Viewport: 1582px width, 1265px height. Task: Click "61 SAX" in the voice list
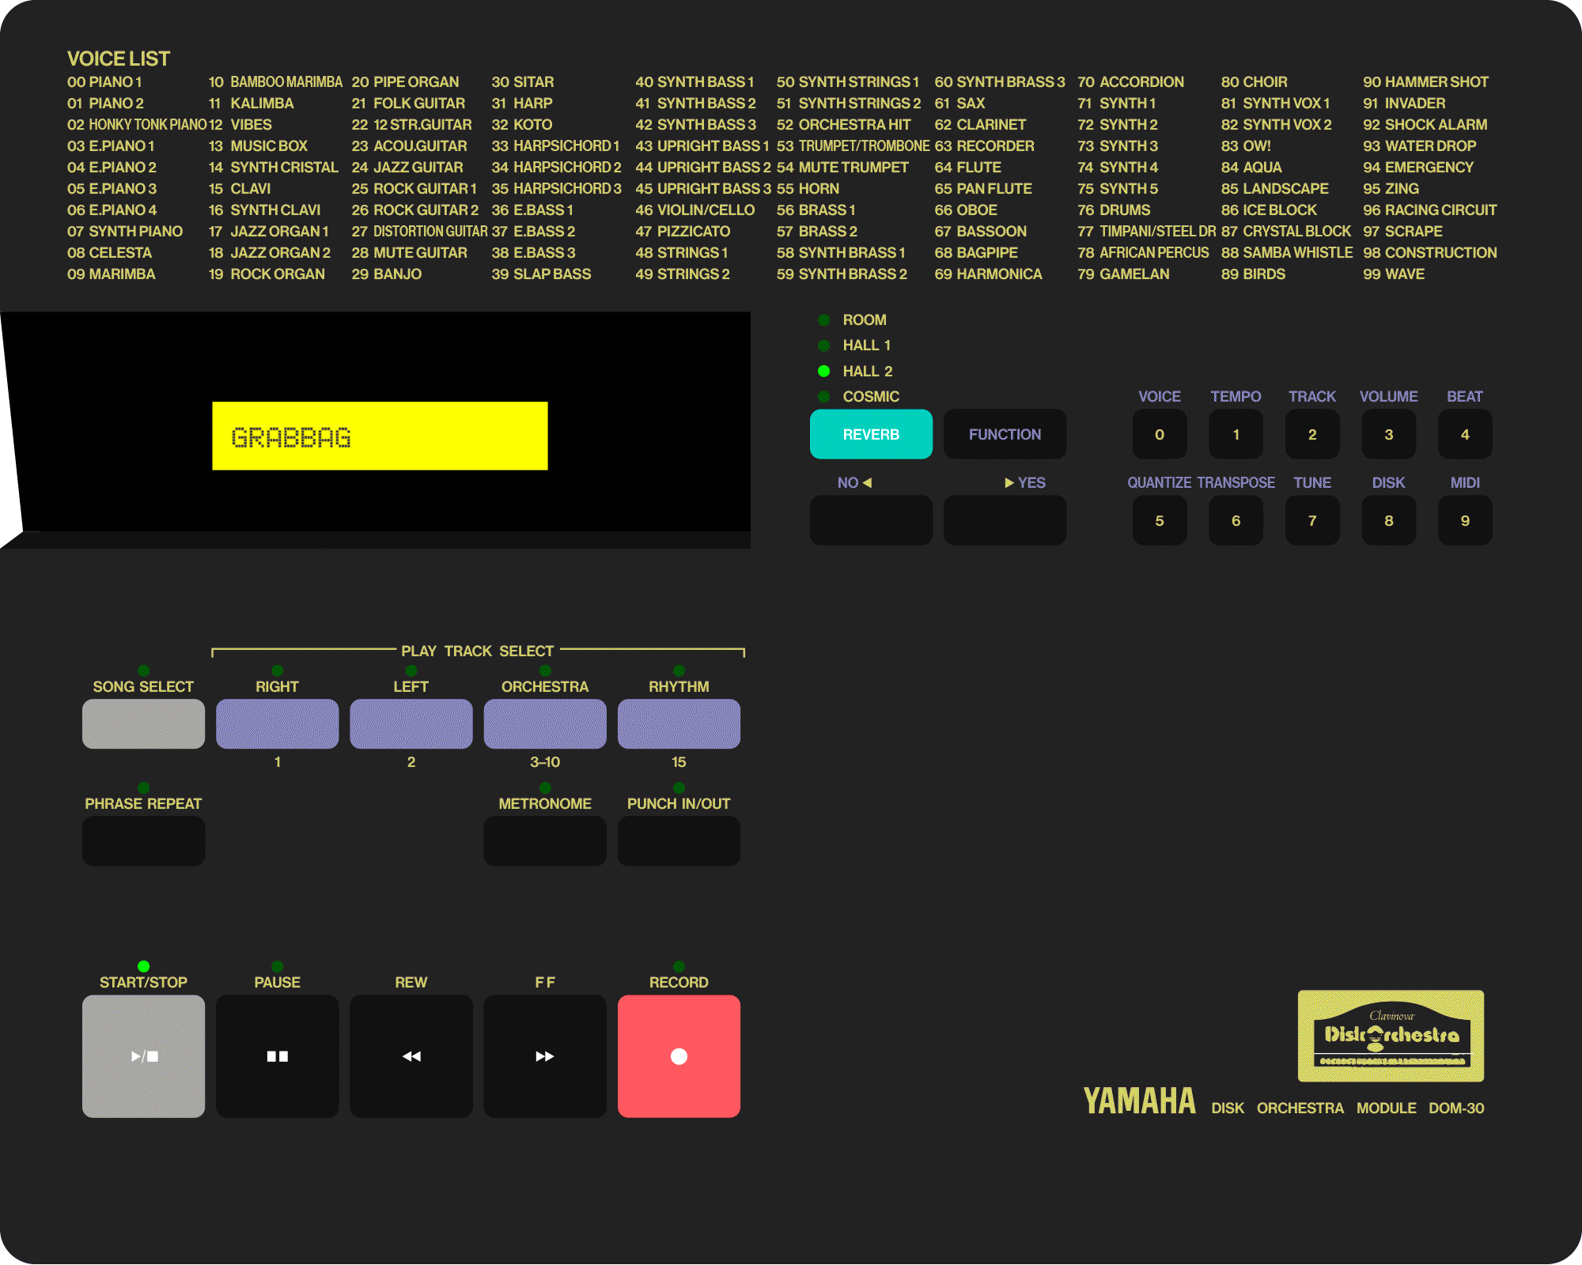click(959, 104)
